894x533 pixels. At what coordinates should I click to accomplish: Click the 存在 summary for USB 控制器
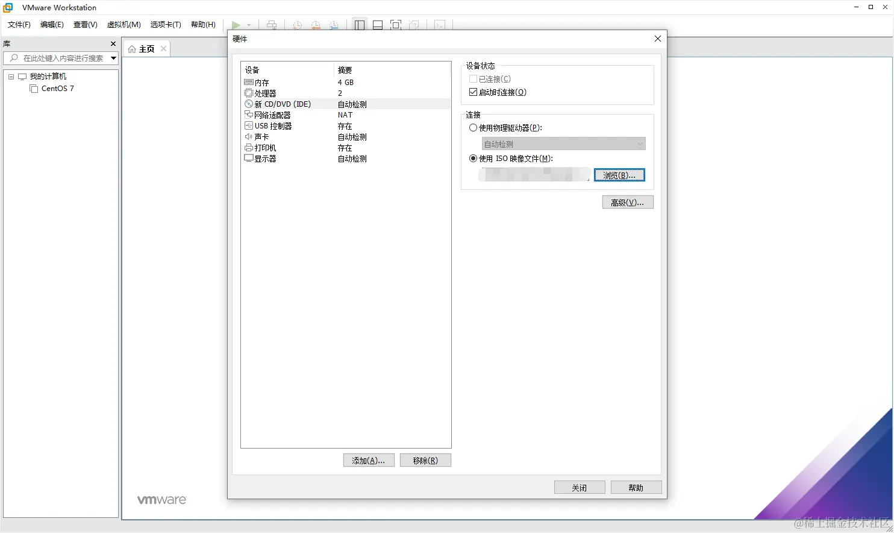[x=345, y=126]
